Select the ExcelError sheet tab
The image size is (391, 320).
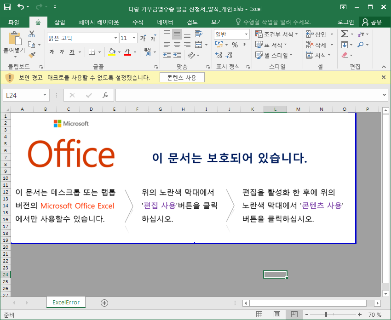(x=66, y=303)
